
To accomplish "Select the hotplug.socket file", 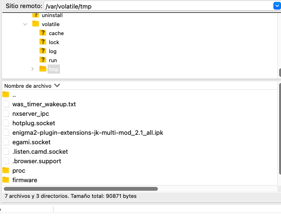I will point(34,123).
